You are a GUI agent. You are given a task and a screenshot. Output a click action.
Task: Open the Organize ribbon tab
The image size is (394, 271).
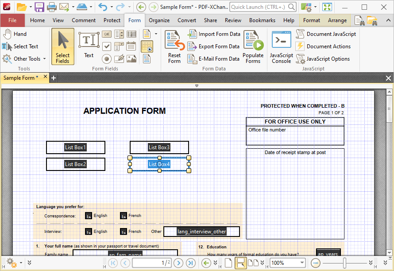[159, 20]
